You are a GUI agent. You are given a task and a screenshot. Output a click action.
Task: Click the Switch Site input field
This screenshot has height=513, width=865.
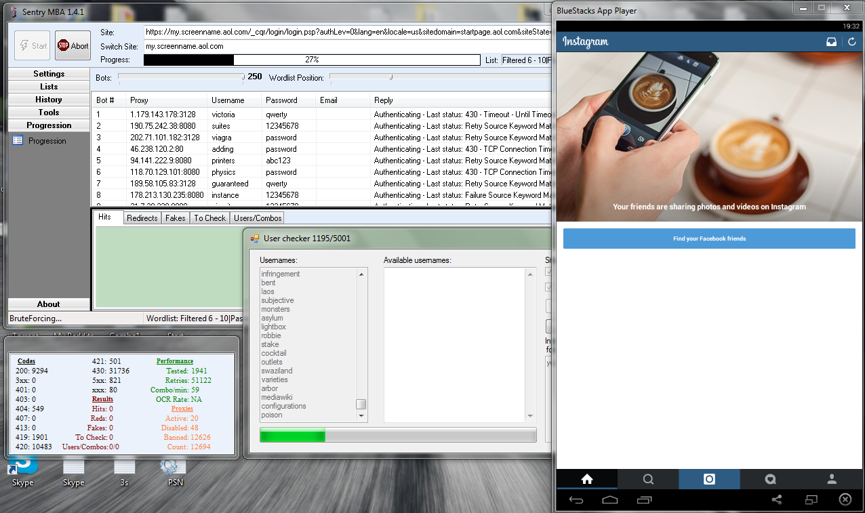pos(346,46)
